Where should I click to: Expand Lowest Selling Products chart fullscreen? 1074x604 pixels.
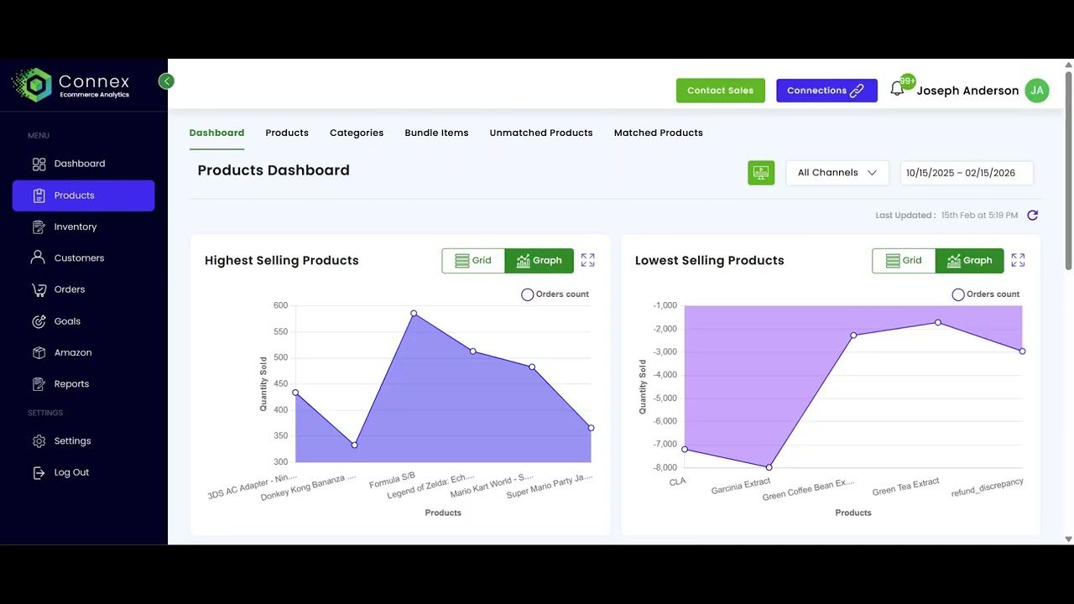[x=1018, y=261]
